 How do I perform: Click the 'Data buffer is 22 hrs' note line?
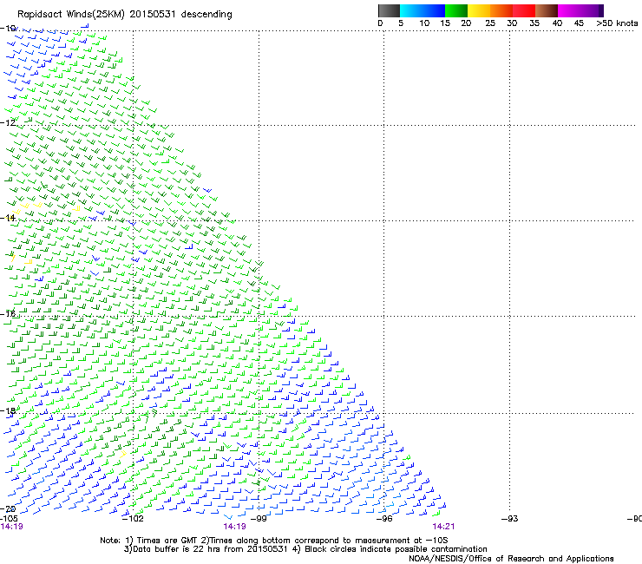(x=305, y=549)
